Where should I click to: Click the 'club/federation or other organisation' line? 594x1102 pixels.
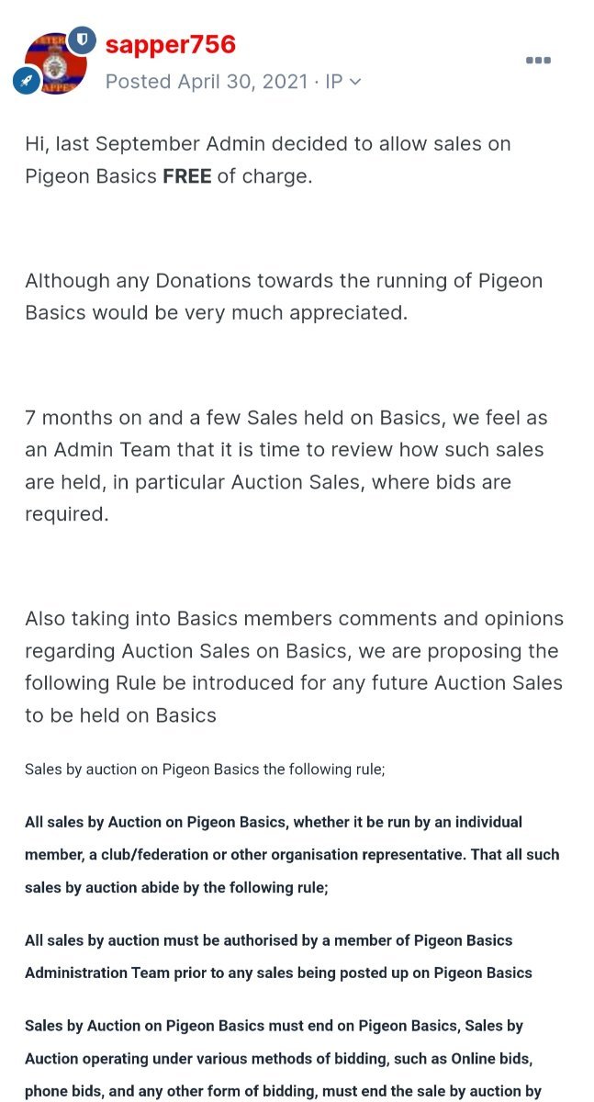pyautogui.click(x=292, y=854)
